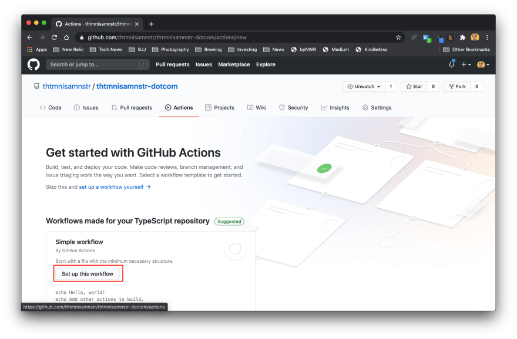Bookmark page with the star icon

tap(398, 37)
